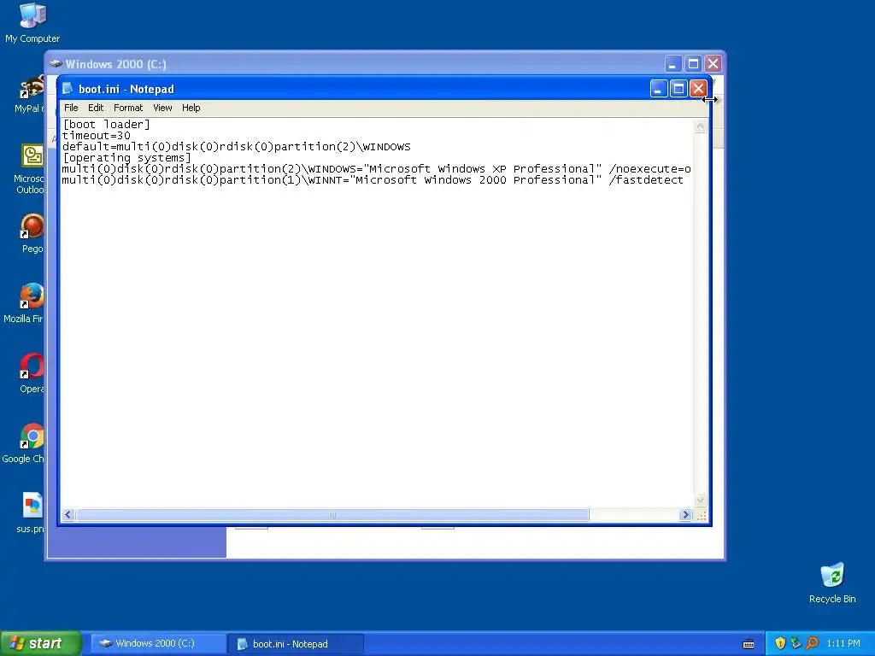Click the 'timeout=30' line
Screen dimensions: 875x656
pos(96,136)
